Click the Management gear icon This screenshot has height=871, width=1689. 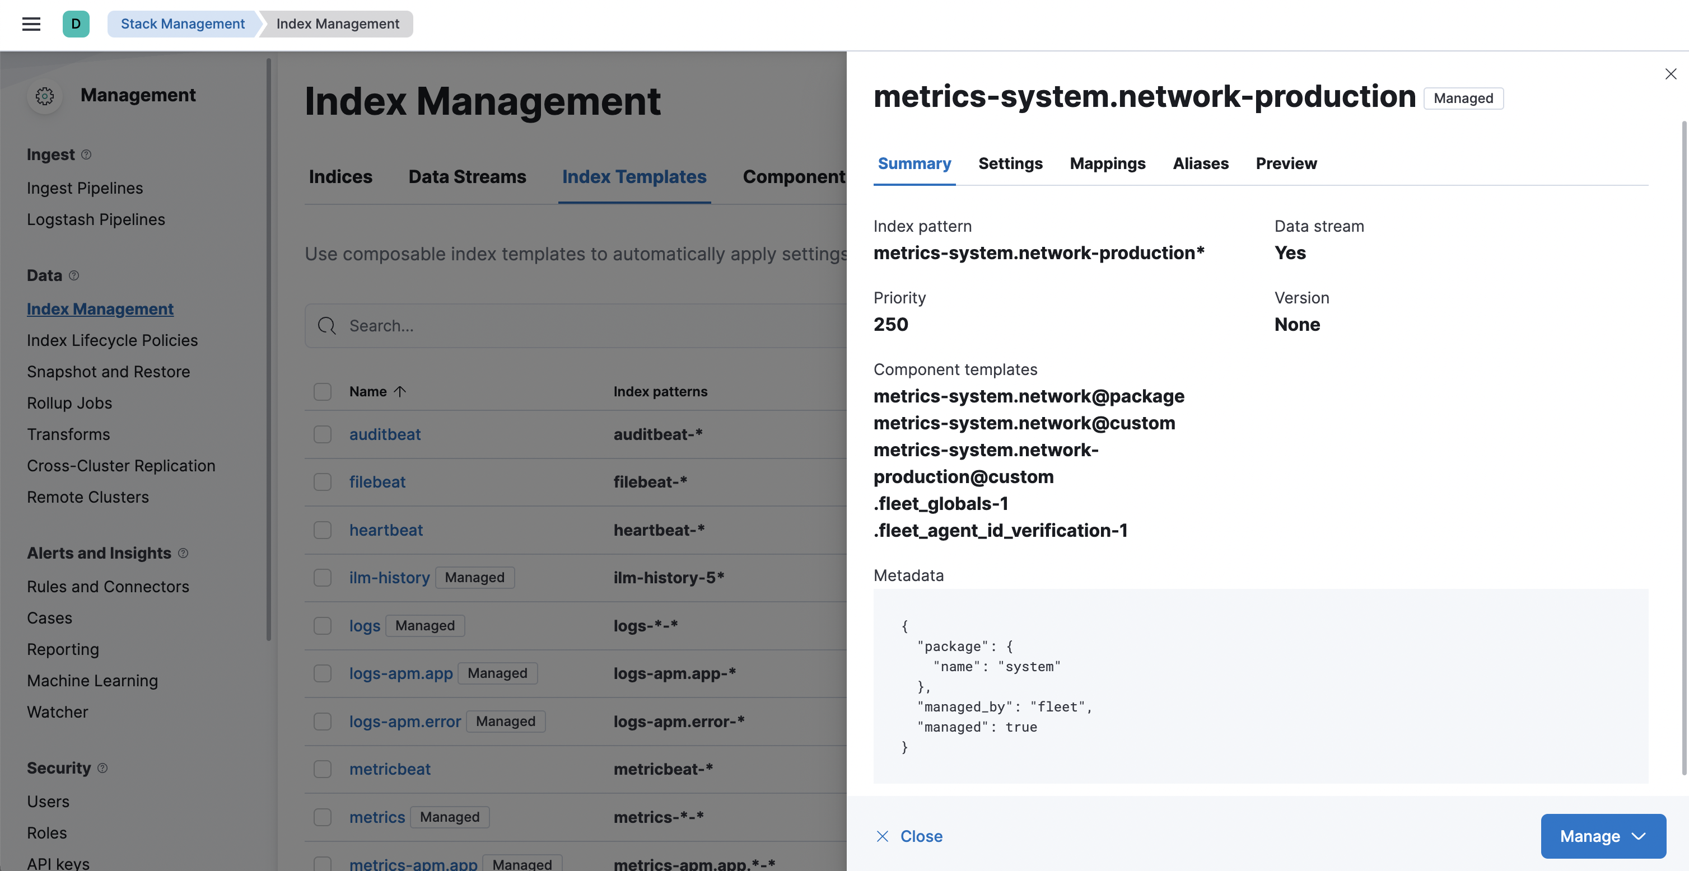tap(45, 96)
